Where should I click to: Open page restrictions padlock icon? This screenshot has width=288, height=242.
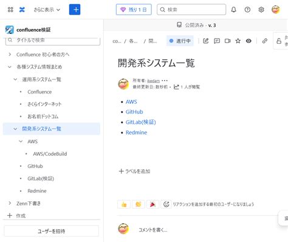click(x=279, y=41)
